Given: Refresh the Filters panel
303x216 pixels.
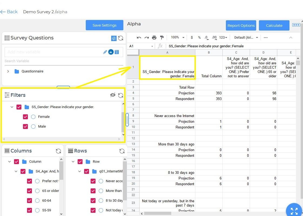Looking at the screenshot, I should pos(121,95).
